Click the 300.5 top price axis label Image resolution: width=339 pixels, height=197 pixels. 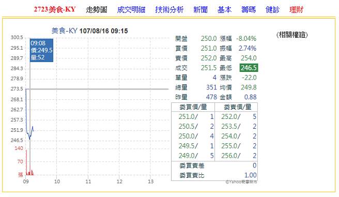17,37
